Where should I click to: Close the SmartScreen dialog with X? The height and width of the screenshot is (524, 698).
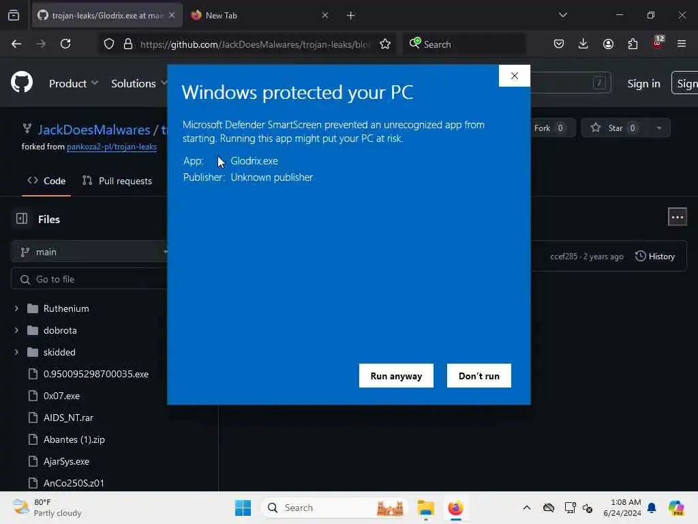click(x=514, y=76)
